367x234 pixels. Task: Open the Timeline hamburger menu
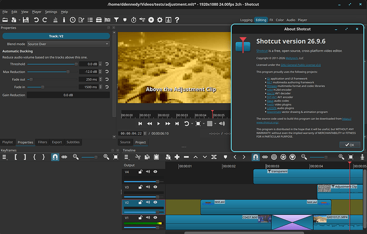point(127,157)
